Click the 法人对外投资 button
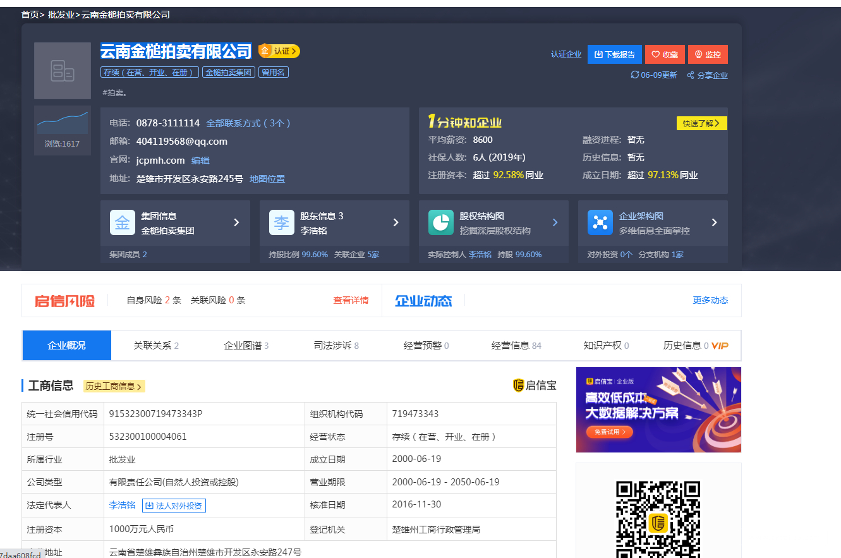This screenshot has height=558, width=841. pos(174,506)
